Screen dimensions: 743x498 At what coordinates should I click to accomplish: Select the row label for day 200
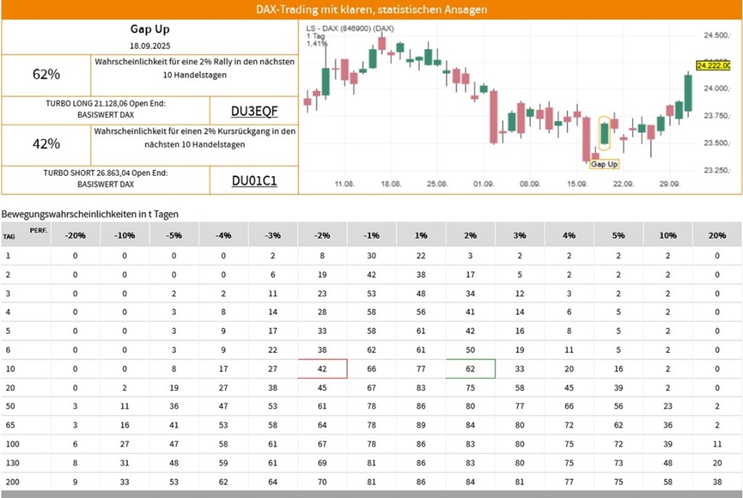[x=10, y=482]
